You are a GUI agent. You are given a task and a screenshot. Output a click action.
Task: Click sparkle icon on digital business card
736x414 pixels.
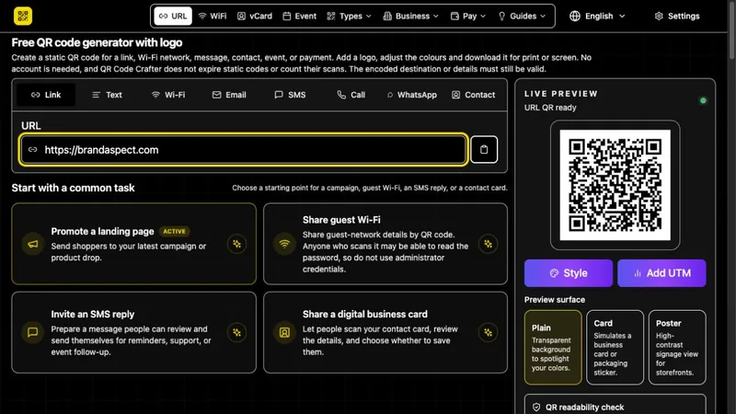[489, 332]
